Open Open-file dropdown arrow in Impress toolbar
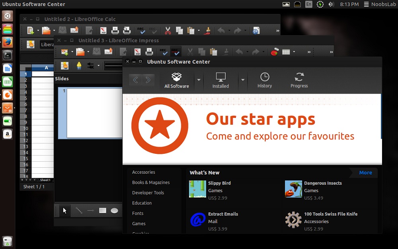 click(88, 52)
